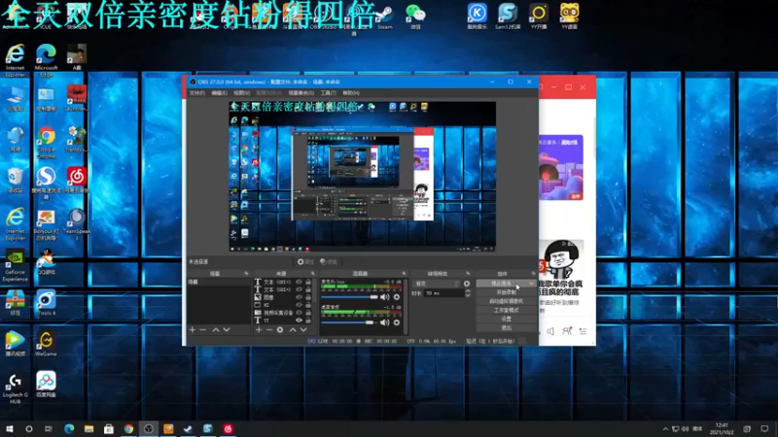Image resolution: width=778 pixels, height=437 pixels.
Task: Open source Properties button above the docks
Action: coord(305,261)
